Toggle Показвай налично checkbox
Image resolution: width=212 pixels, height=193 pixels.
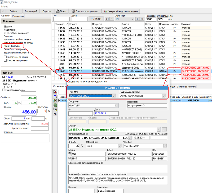pos(4,90)
